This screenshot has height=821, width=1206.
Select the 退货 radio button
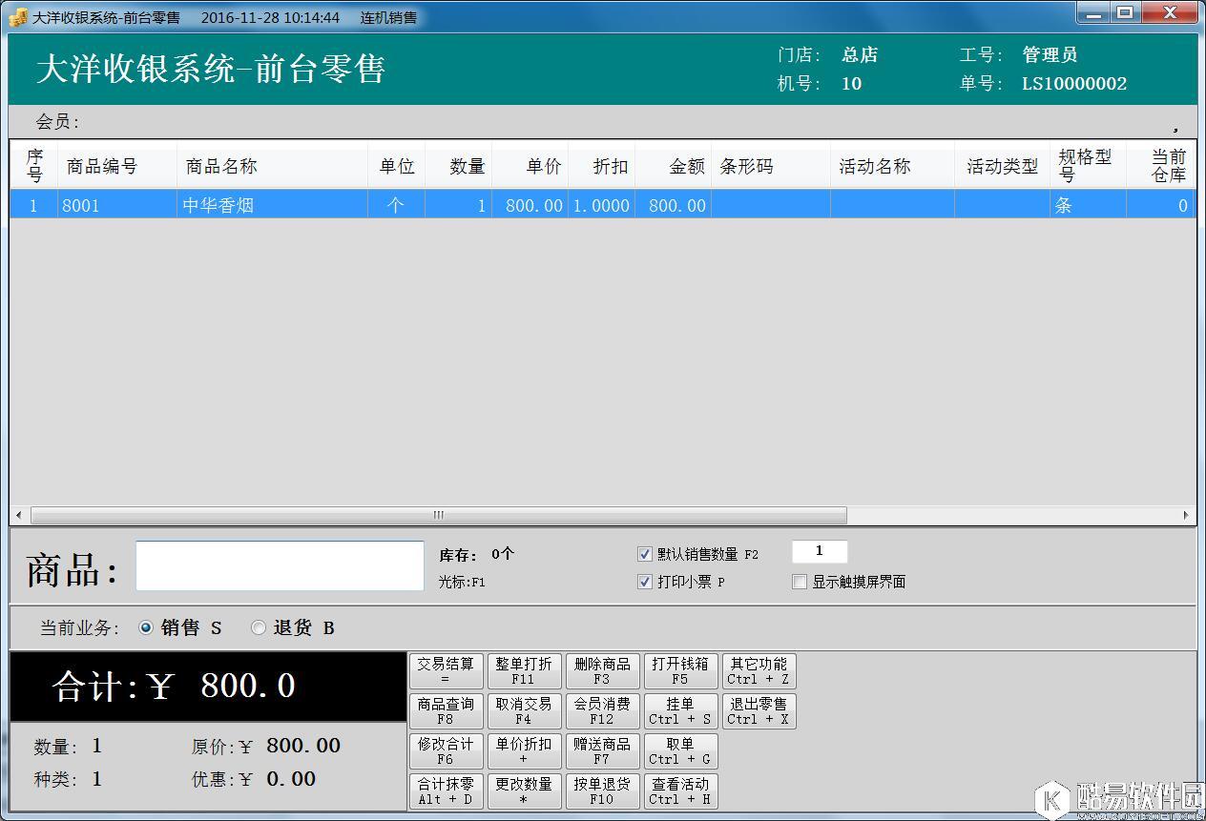click(259, 627)
